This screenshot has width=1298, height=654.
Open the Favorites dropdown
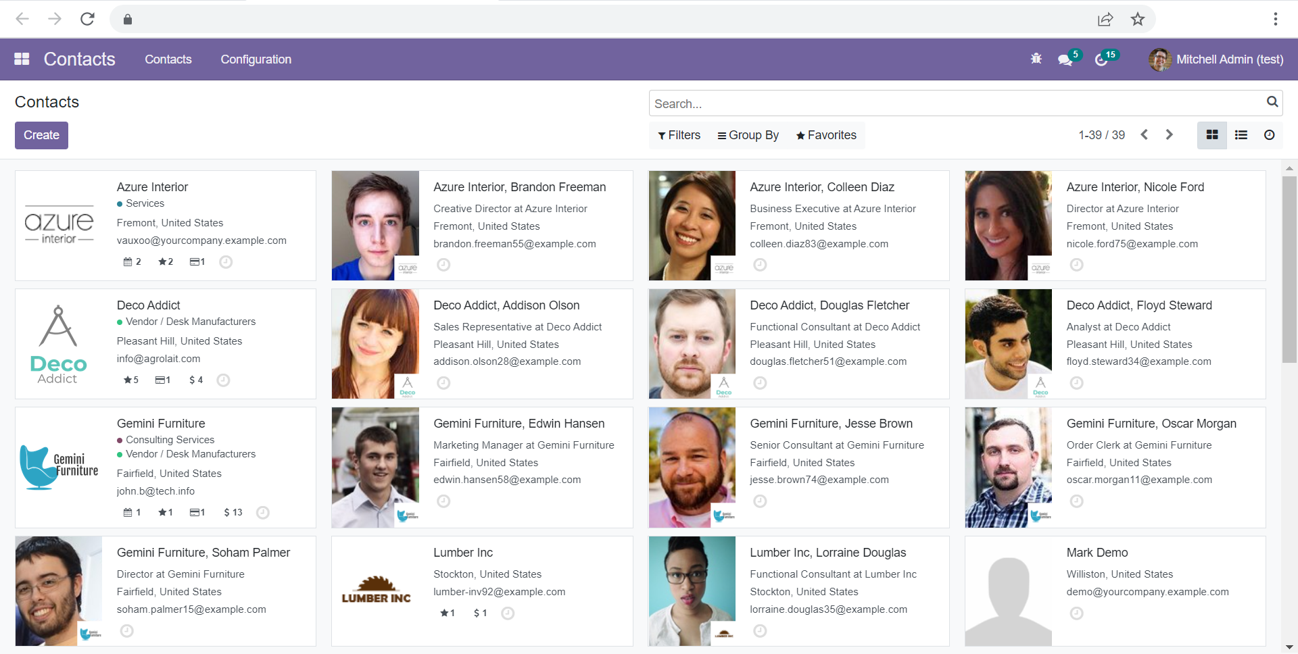(826, 135)
